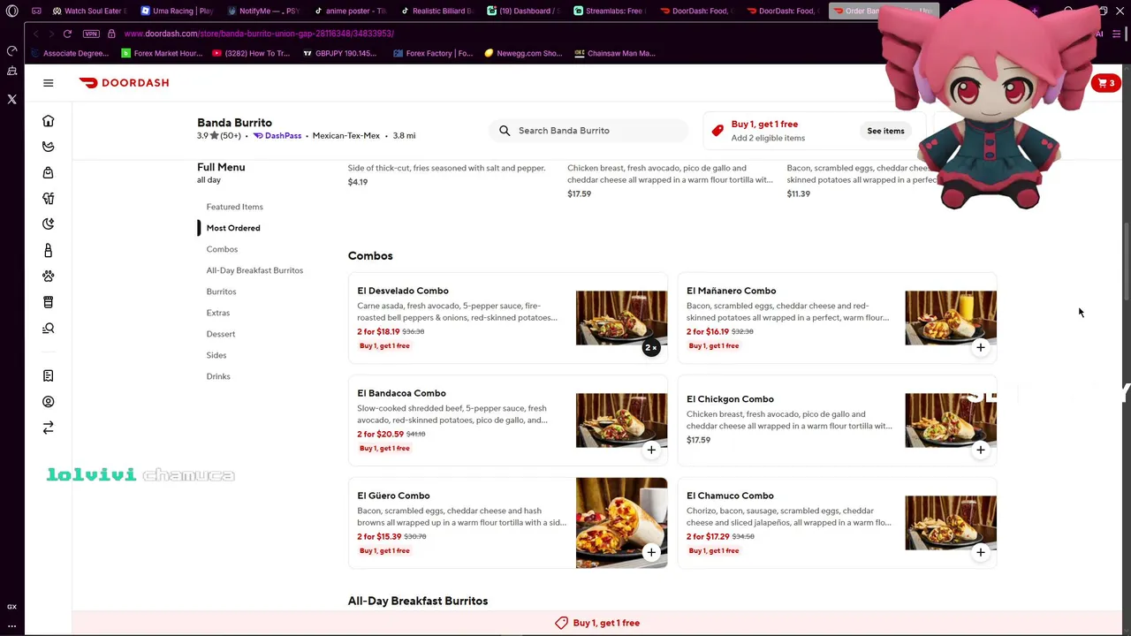Click the switch arrows sidebar icon
The image size is (1131, 636).
click(x=49, y=428)
